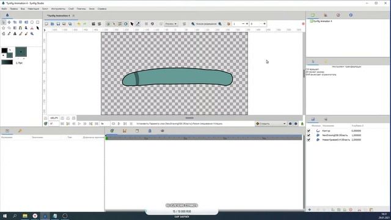Image resolution: width=391 pixels, height=220 pixels.
Task: Uncheck the NewDrawing008 Область layer checkbox
Action: pos(309,135)
